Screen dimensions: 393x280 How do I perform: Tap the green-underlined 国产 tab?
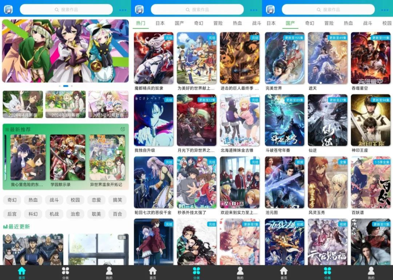click(290, 23)
